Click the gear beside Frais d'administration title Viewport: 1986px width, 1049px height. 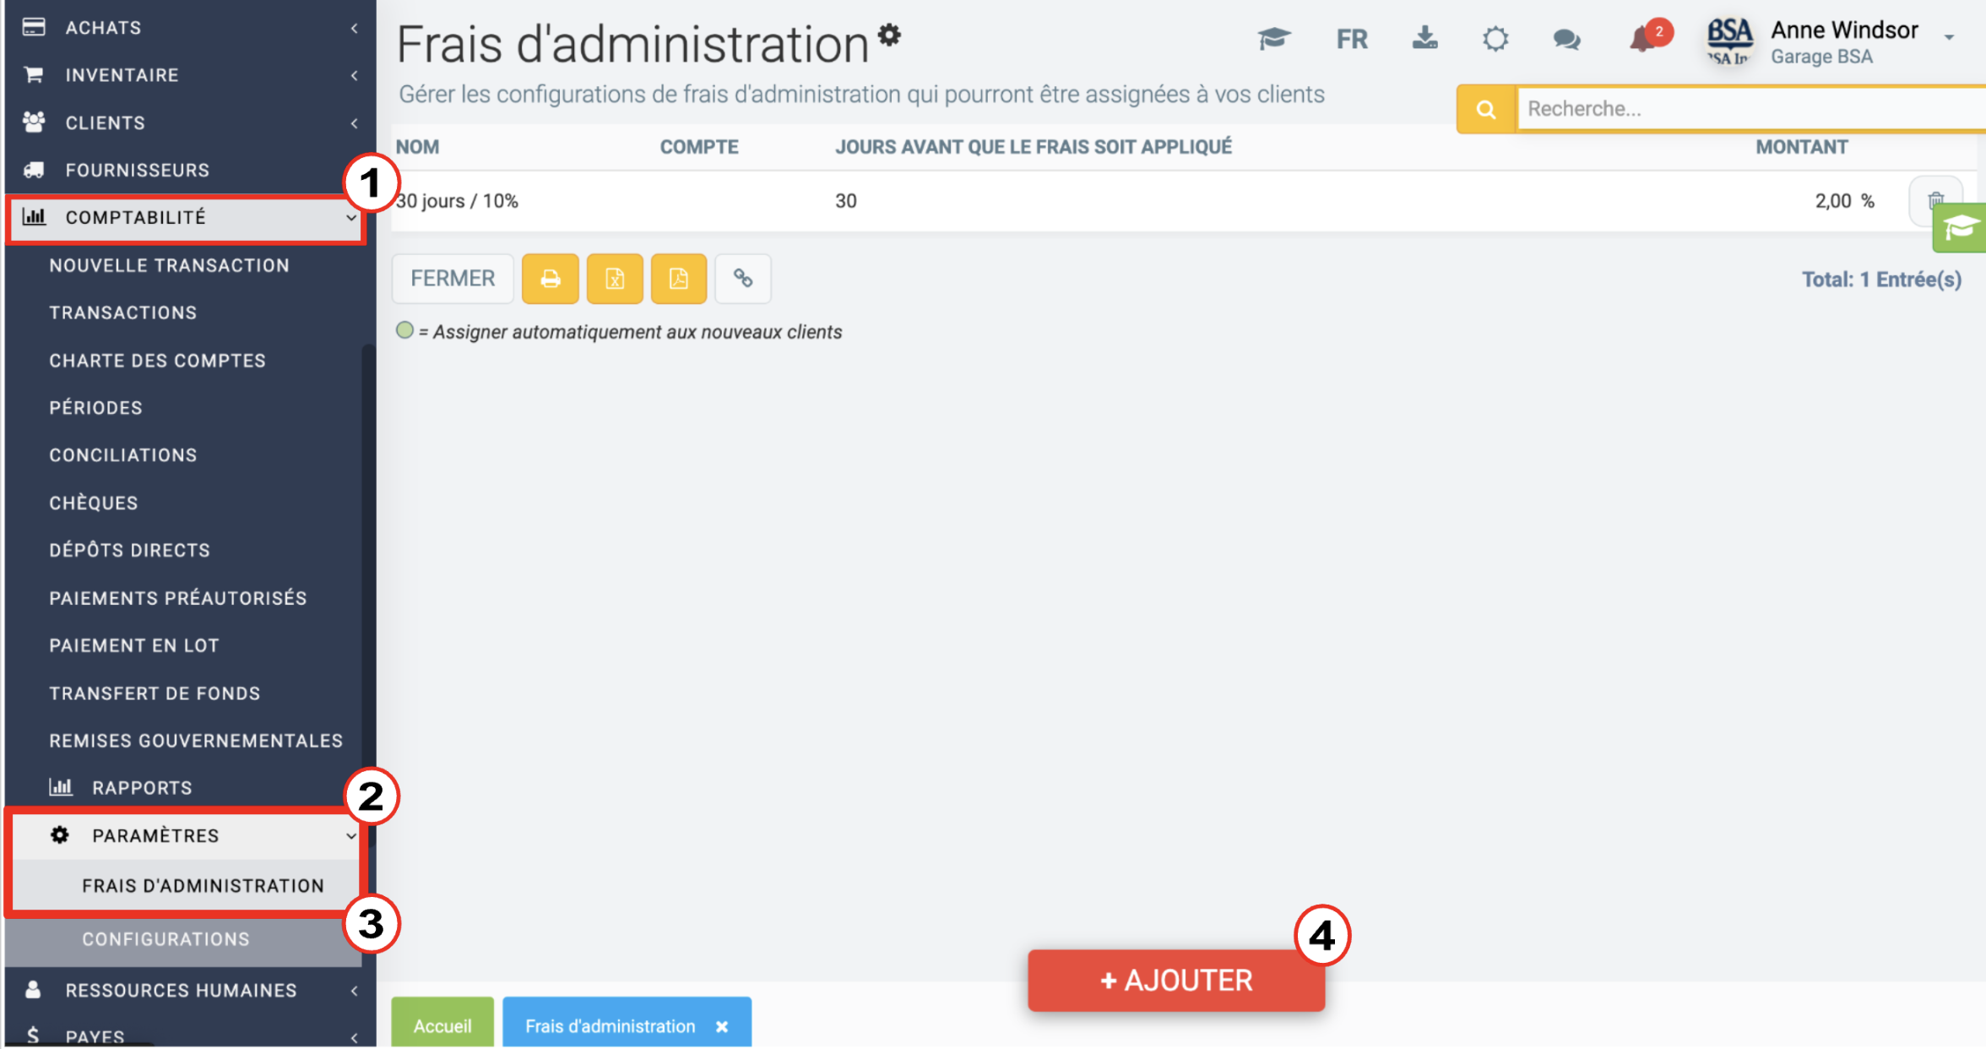click(889, 35)
